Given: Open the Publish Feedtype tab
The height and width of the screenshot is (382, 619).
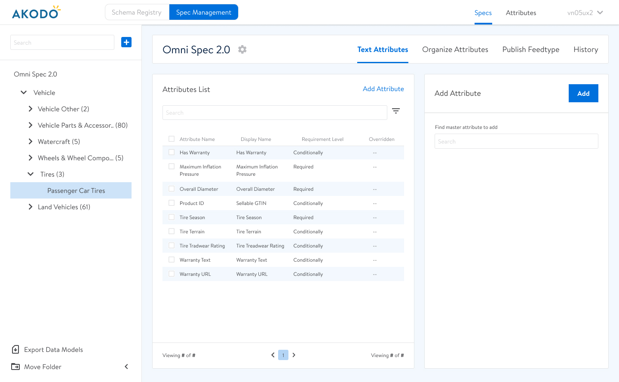Looking at the screenshot, I should [x=531, y=49].
